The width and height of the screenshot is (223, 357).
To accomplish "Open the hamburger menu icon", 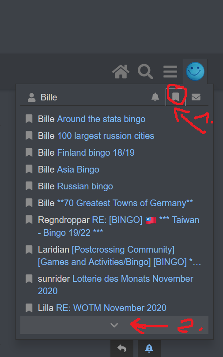I will pyautogui.click(x=170, y=72).
